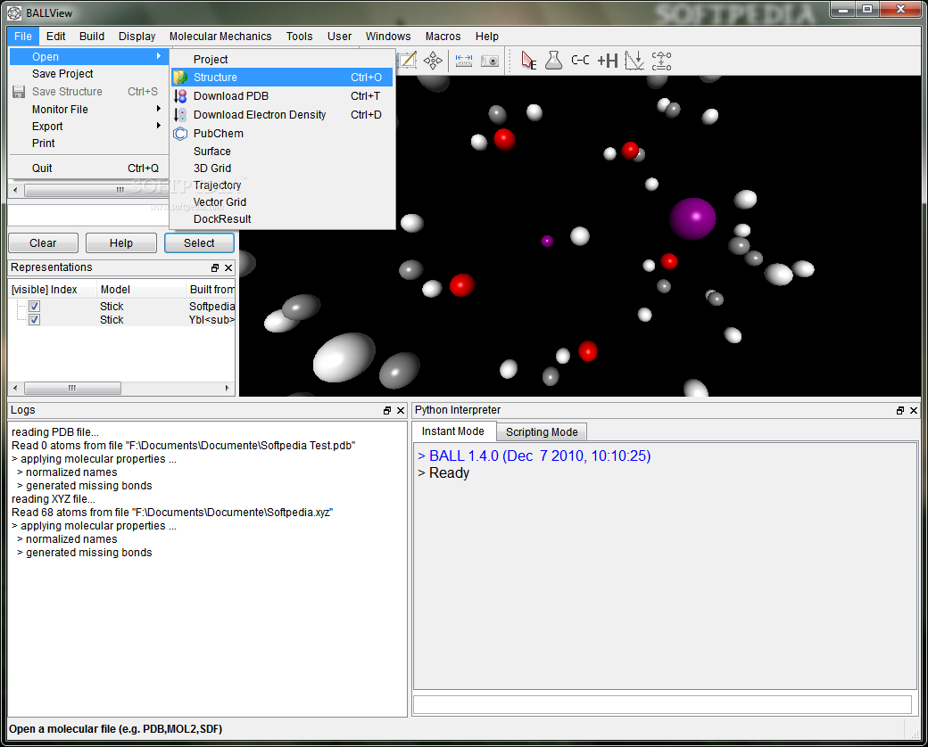Choose Project in the Open submenu
The height and width of the screenshot is (747, 928).
point(282,59)
